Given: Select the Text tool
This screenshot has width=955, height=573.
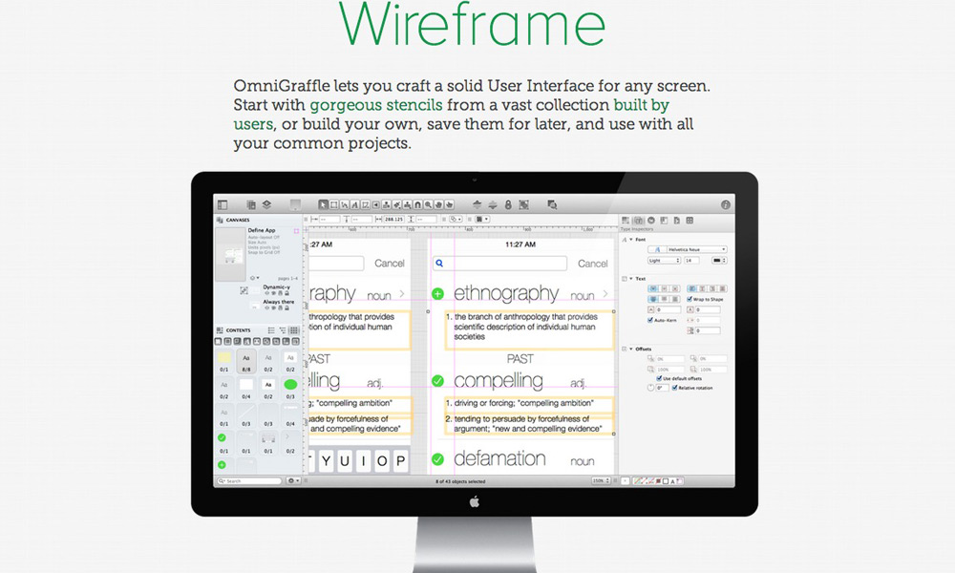Looking at the screenshot, I should (355, 205).
